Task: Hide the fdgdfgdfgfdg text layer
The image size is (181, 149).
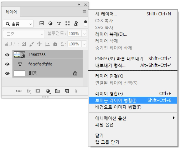Action: coord(7,64)
